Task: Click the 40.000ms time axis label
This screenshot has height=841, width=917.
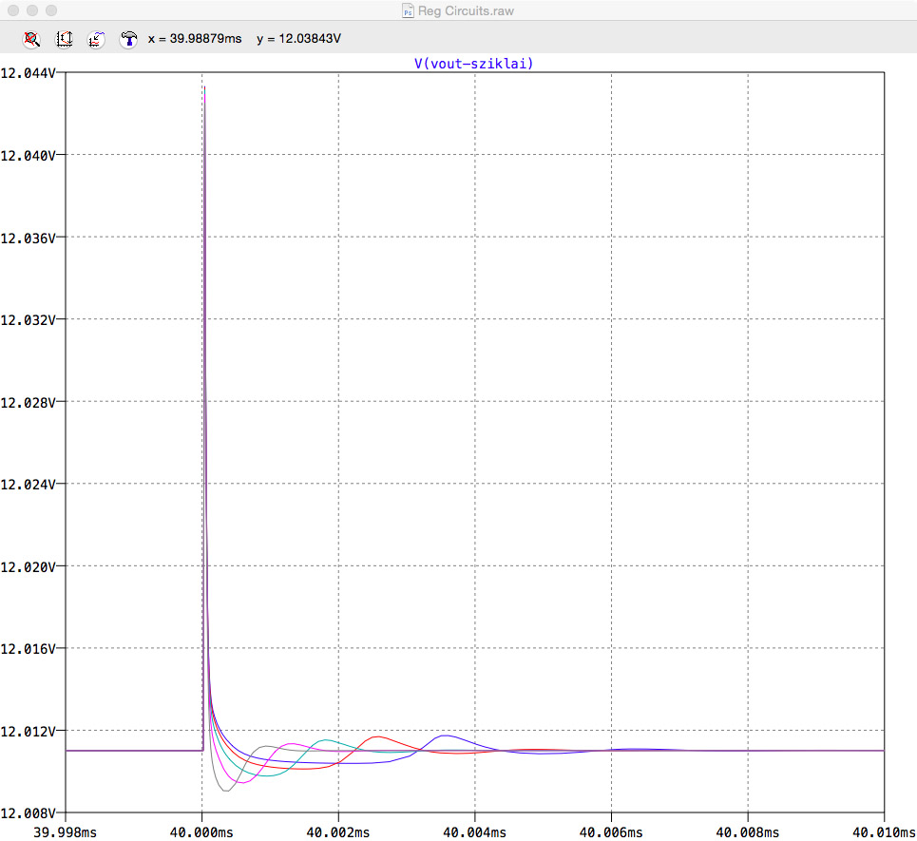Action: coord(201,832)
